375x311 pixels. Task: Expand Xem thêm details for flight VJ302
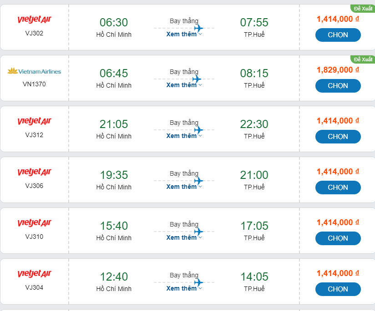click(184, 34)
